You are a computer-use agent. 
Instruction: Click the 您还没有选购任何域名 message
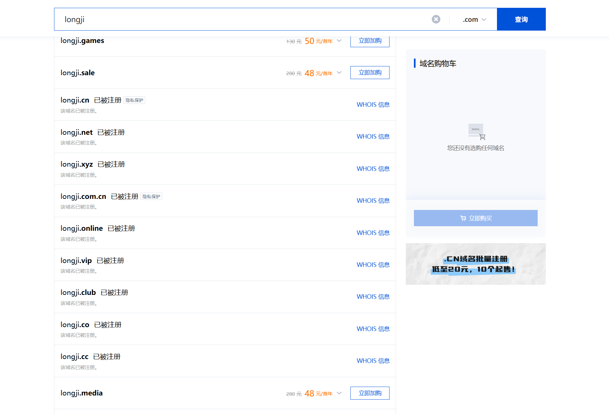(x=475, y=148)
